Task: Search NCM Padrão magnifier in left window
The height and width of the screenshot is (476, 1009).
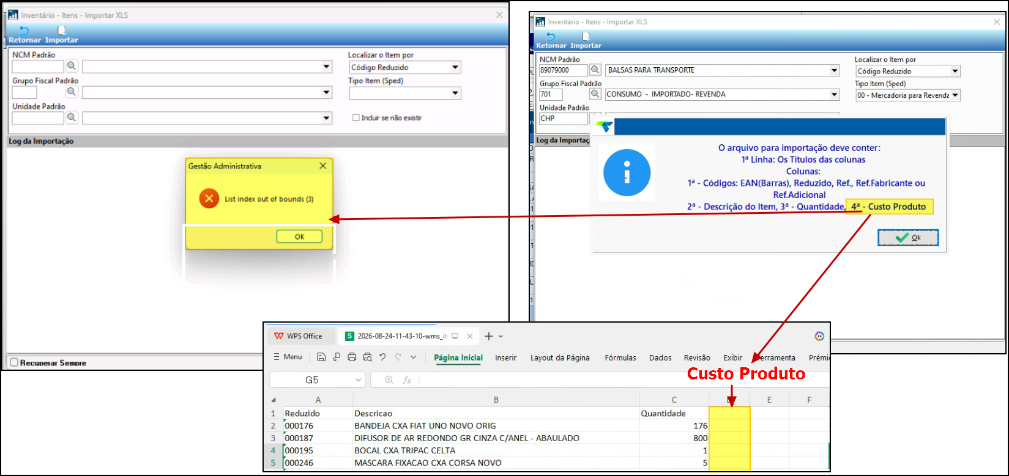Action: coord(72,66)
